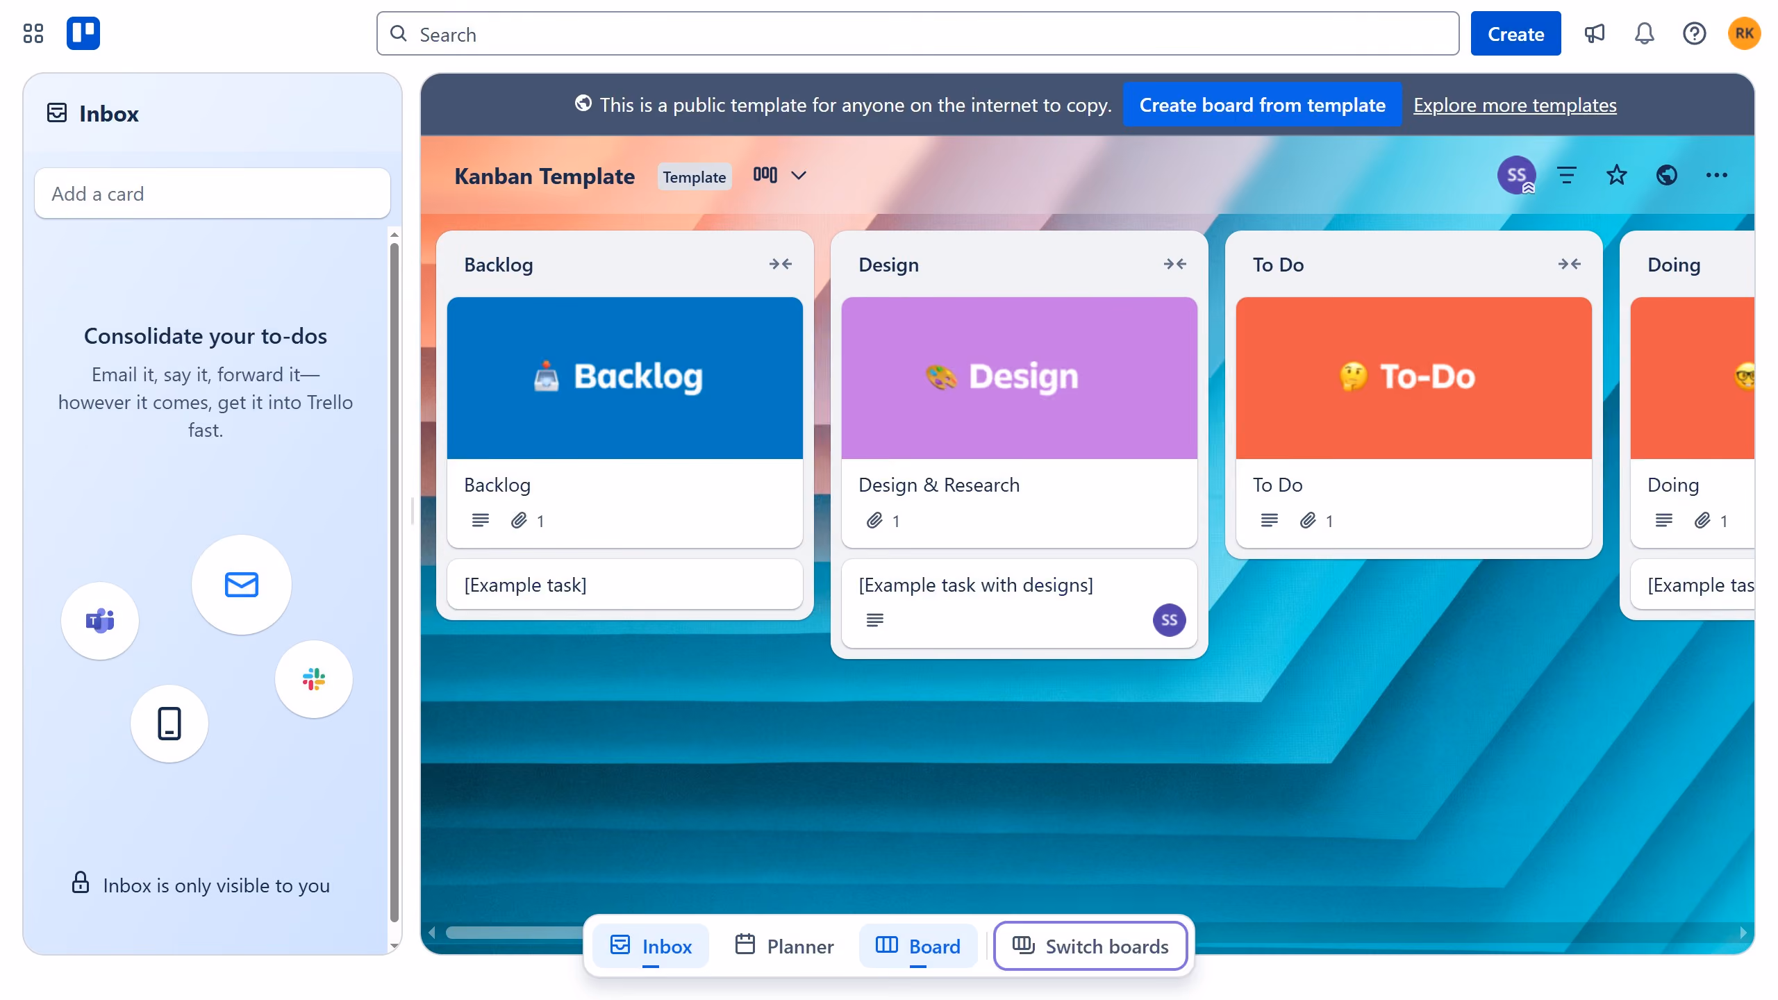1778x1000 pixels.
Task: Open the Planner tab
Action: point(784,946)
